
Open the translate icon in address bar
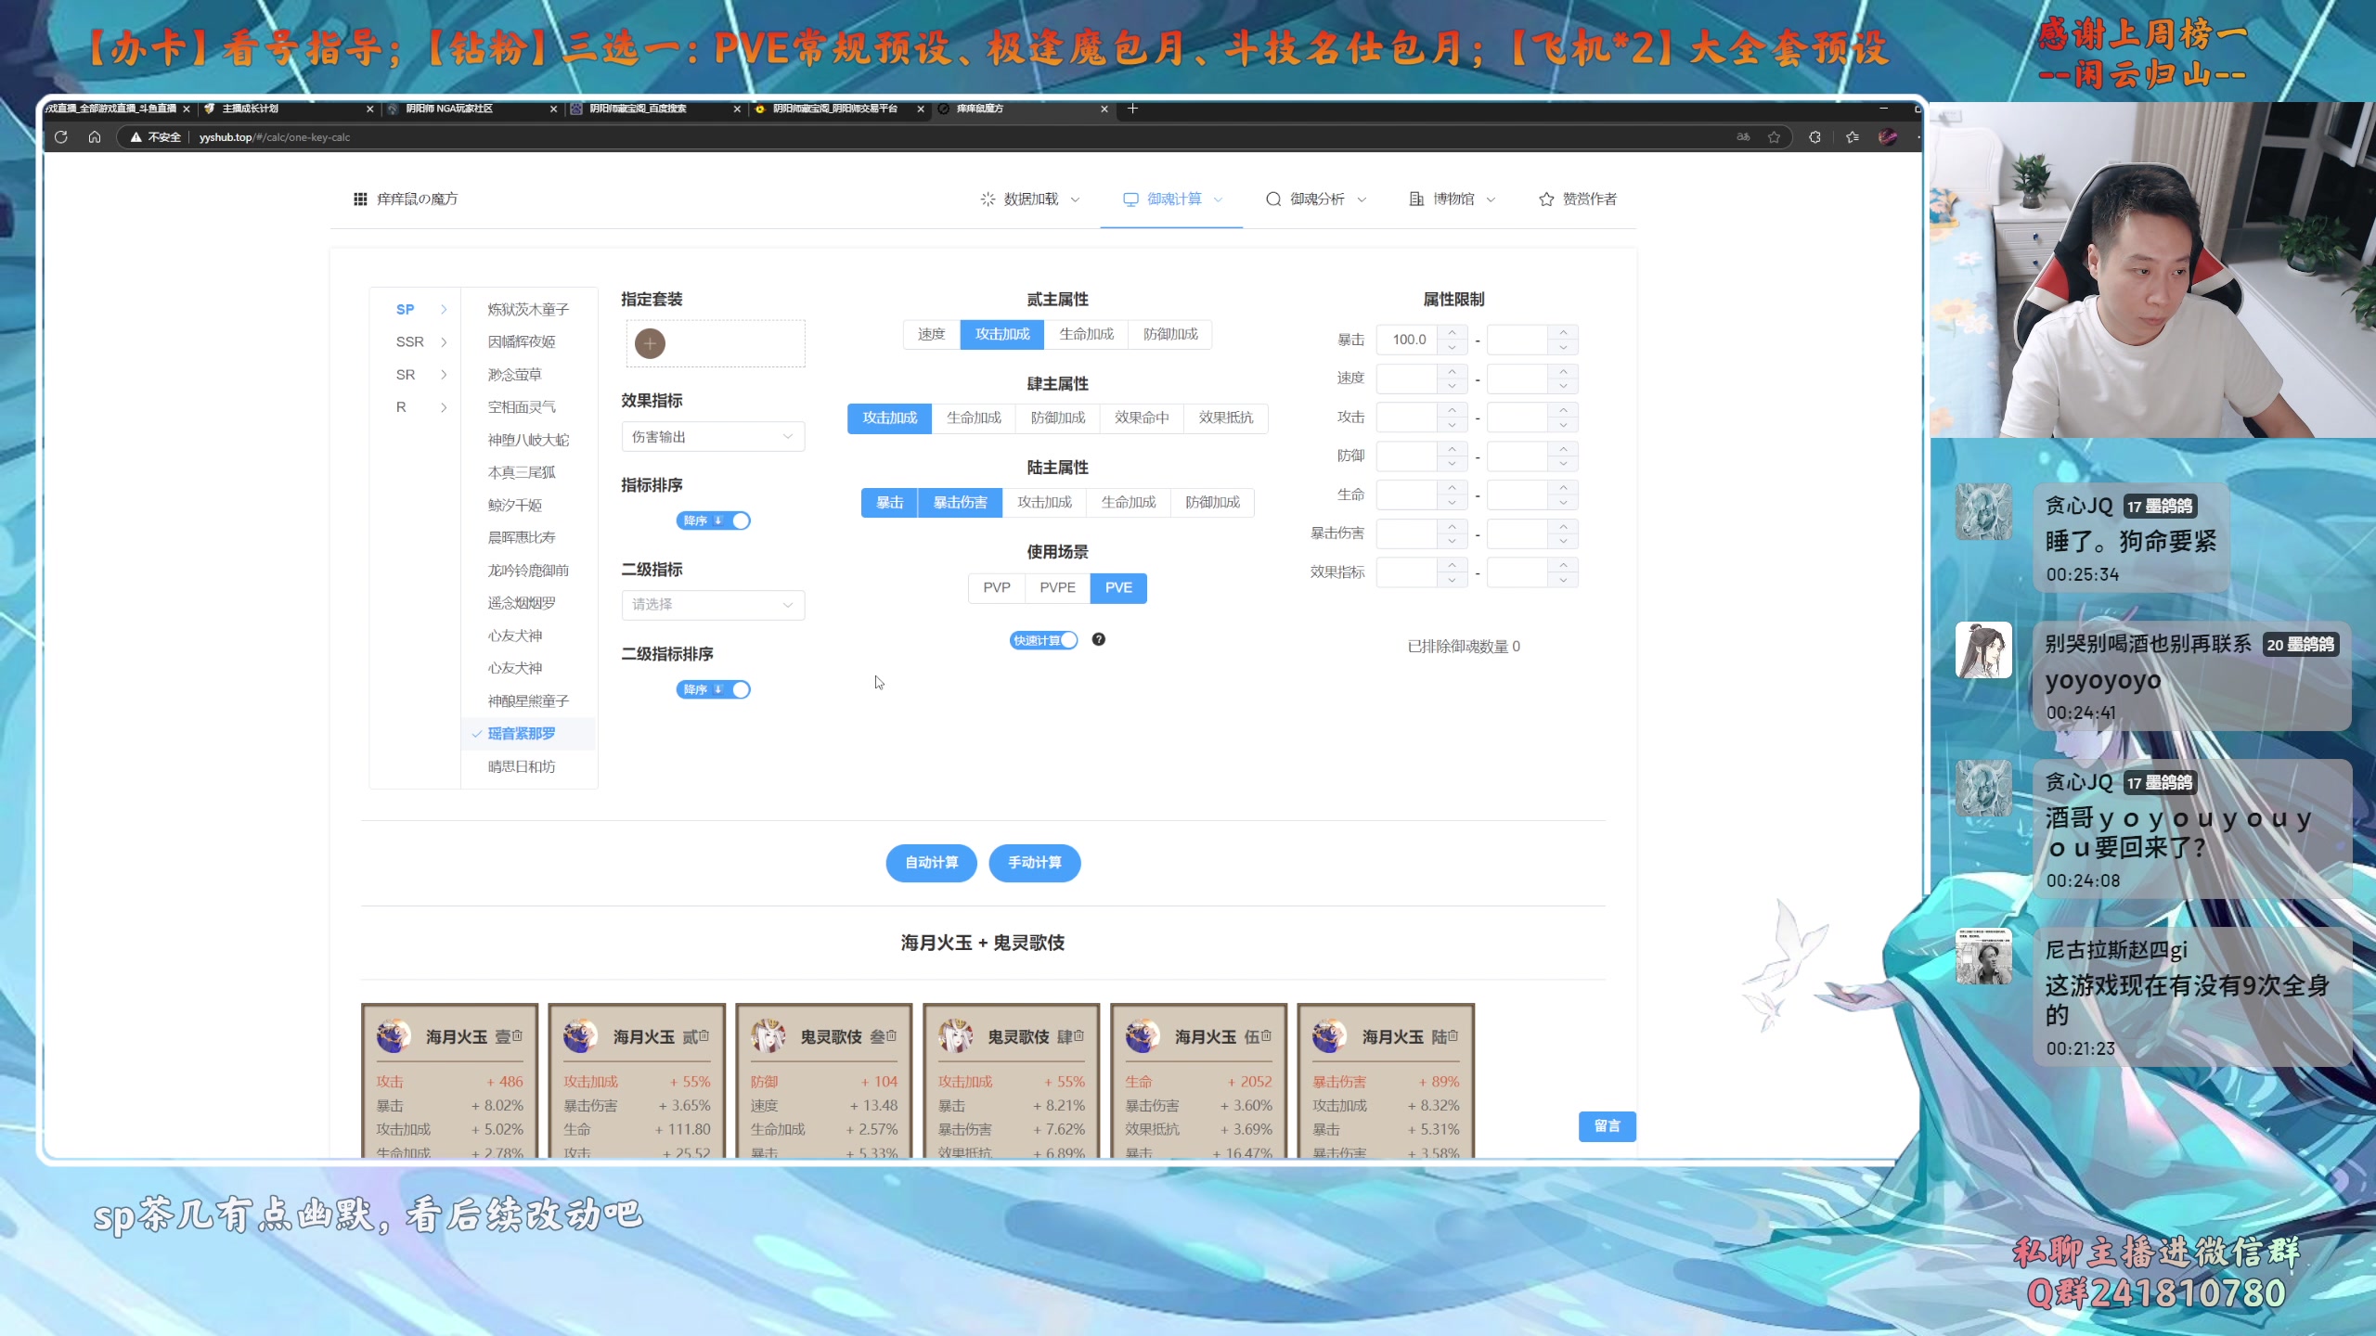[1743, 137]
